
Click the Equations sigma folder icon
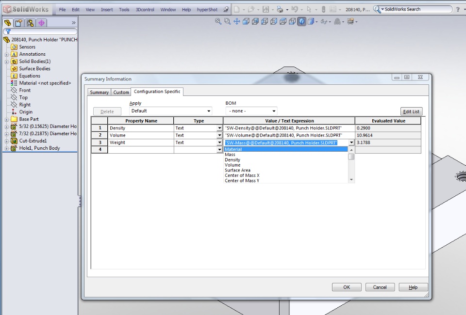point(14,76)
